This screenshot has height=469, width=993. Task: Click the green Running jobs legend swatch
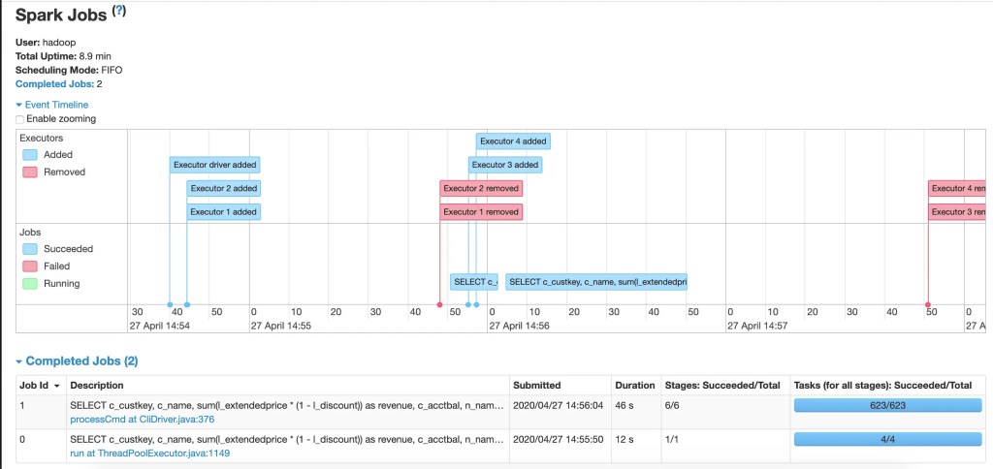pyautogui.click(x=30, y=284)
